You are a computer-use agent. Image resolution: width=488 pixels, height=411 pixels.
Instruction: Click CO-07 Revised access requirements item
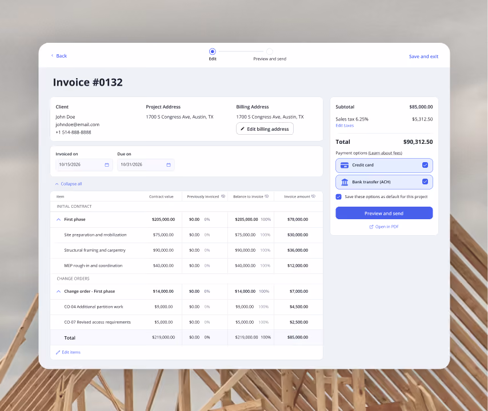coord(97,323)
